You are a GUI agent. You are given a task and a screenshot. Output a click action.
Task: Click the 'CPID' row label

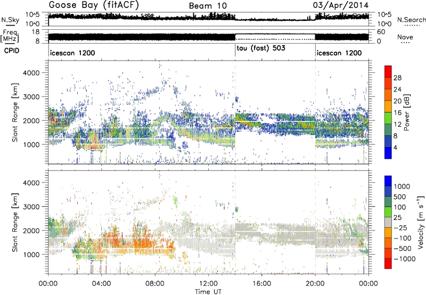click(x=12, y=51)
